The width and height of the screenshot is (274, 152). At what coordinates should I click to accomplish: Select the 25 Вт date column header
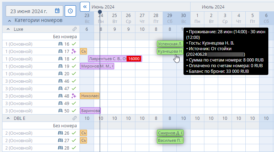(115, 18)
